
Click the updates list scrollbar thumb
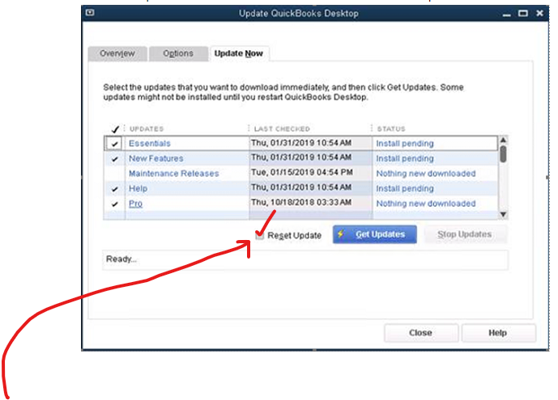coord(503,154)
